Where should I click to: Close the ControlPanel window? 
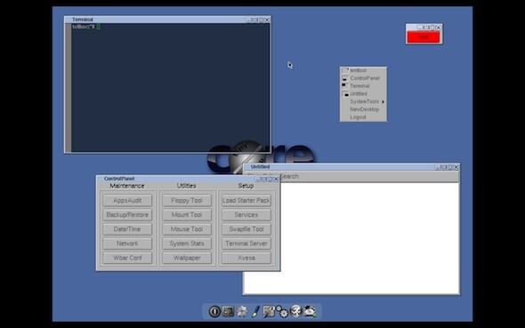pyautogui.click(x=276, y=179)
